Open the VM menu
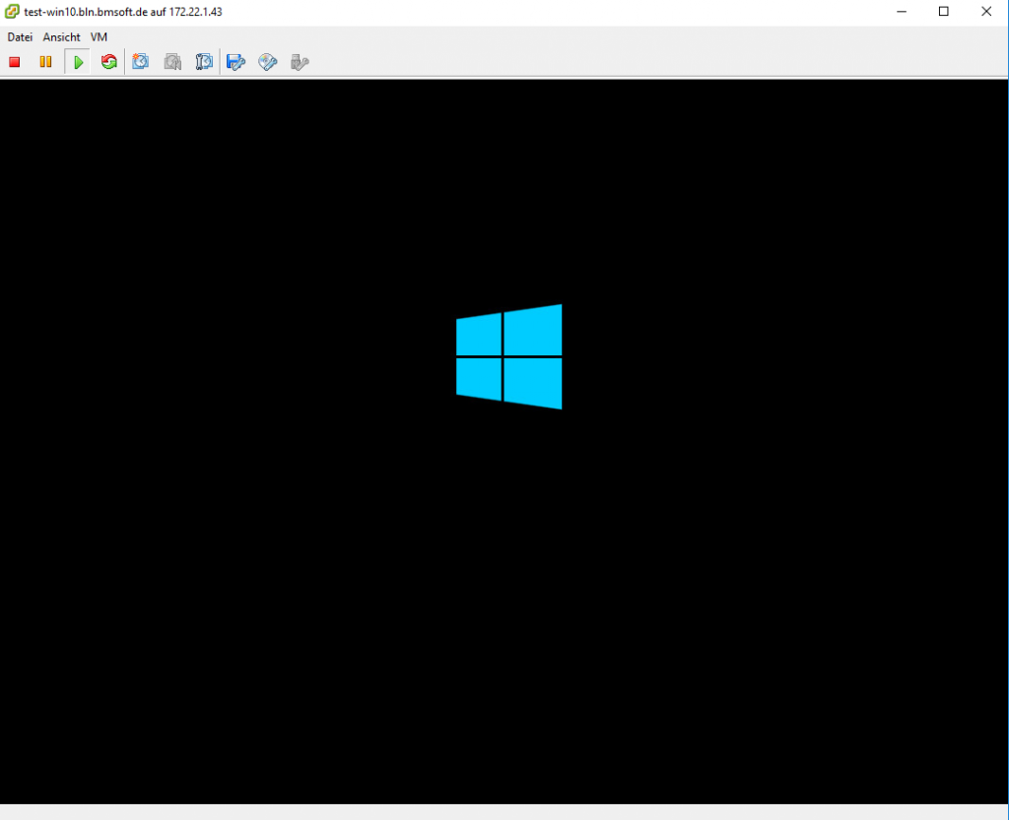Viewport: 1009px width, 820px height. click(x=98, y=36)
